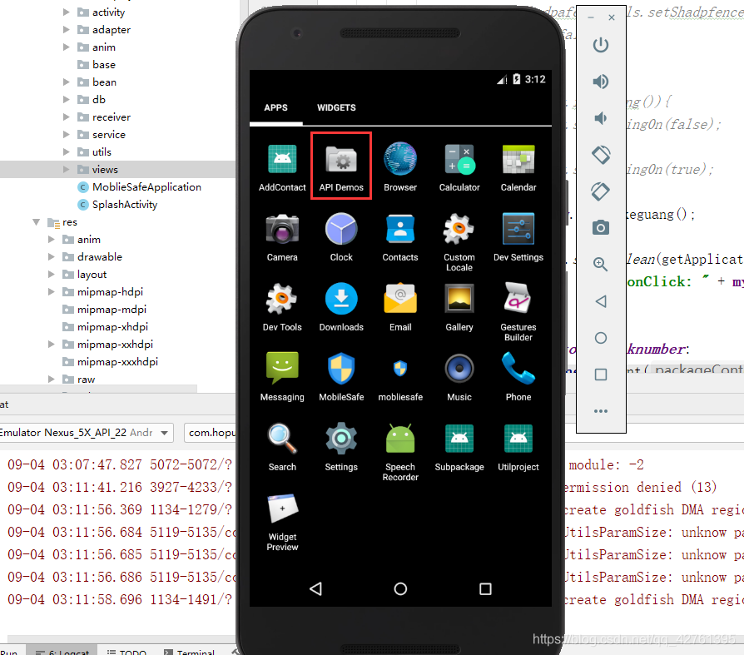This screenshot has width=744, height=655.
Task: Expand the bean folder
Action: click(x=67, y=82)
